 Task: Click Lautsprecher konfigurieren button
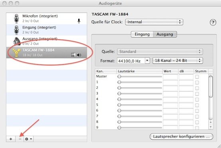pos(181,136)
